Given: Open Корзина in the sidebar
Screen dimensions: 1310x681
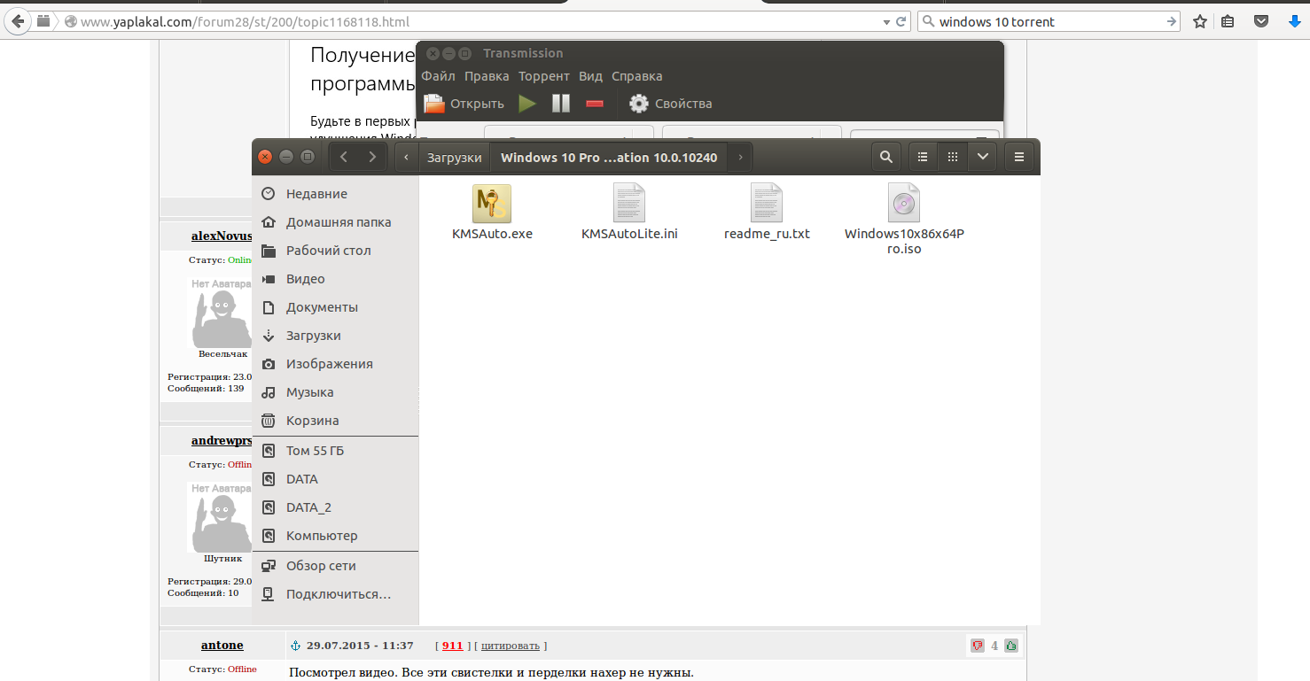Looking at the screenshot, I should 335,421.
